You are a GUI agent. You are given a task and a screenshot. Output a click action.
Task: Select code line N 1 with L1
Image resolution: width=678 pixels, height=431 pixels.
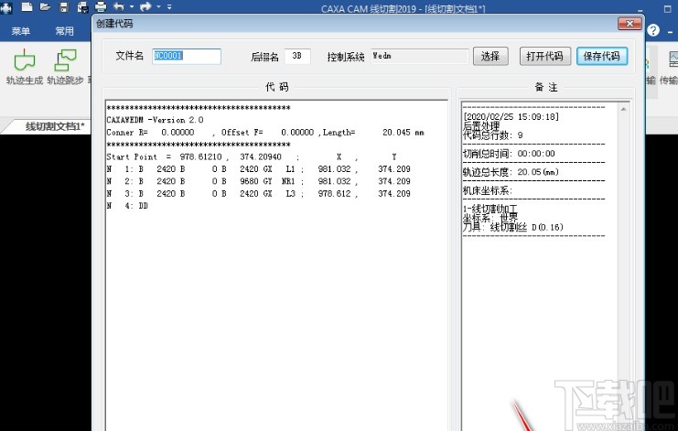click(259, 169)
